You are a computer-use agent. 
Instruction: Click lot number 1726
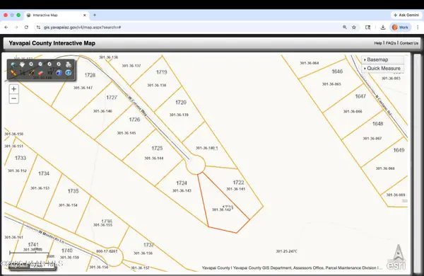(134, 120)
